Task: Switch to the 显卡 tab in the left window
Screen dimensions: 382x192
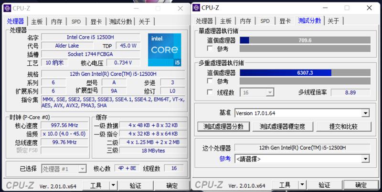Action: [x=96, y=21]
